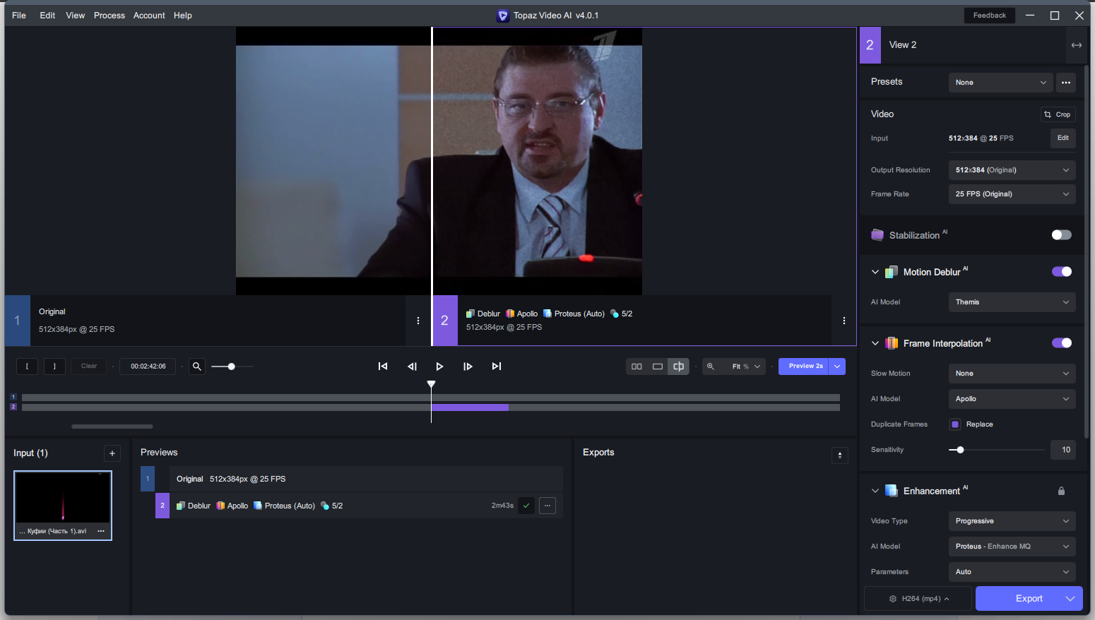Open the Account menu
Screen dimensions: 1095x620
[149, 16]
